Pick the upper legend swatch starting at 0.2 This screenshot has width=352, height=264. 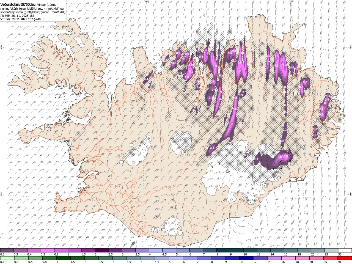pyautogui.click(x=7, y=250)
